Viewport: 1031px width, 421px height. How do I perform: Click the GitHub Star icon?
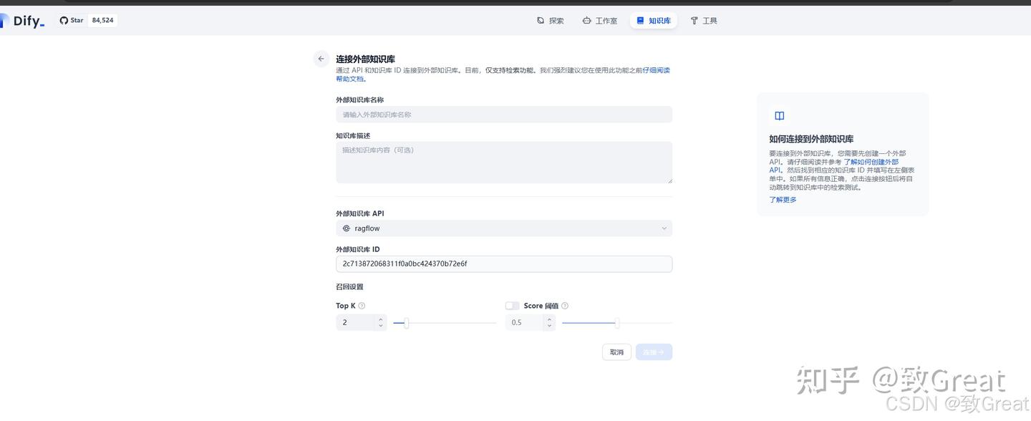(64, 19)
